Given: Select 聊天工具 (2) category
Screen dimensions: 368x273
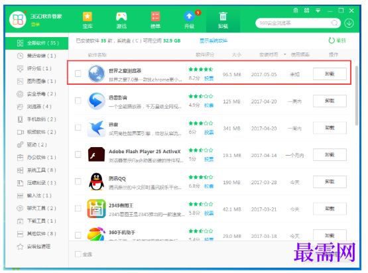Looking at the screenshot, I should click(x=37, y=208).
